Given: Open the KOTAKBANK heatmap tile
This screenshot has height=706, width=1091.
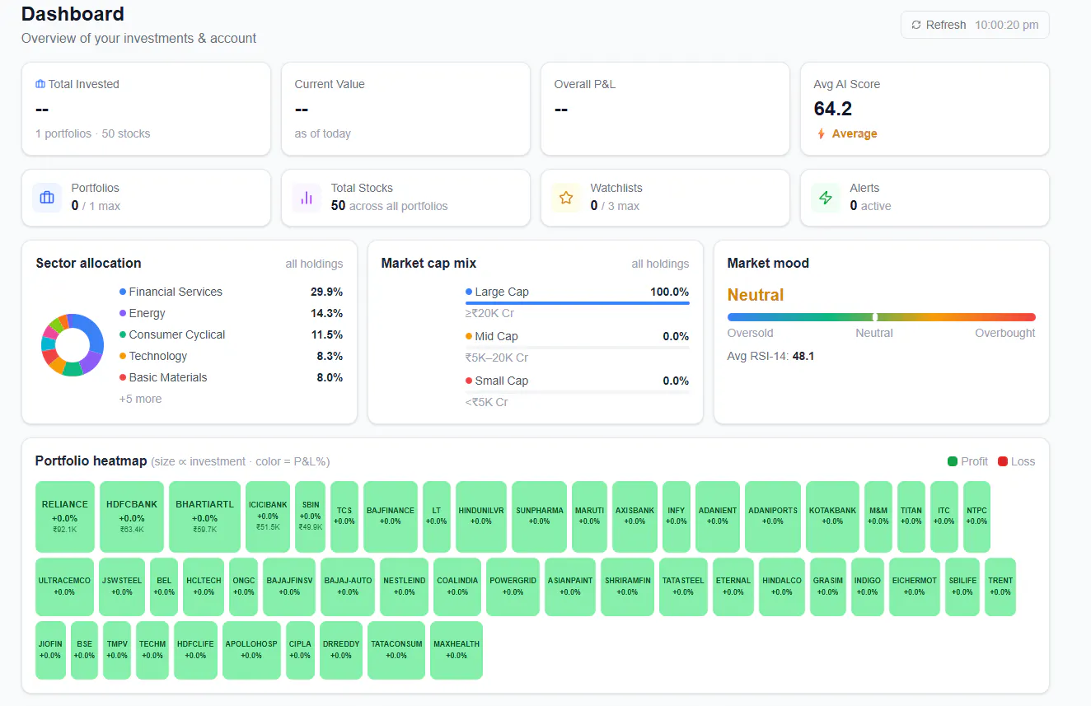Looking at the screenshot, I should (832, 517).
